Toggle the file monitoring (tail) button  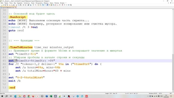pos(60,5)
